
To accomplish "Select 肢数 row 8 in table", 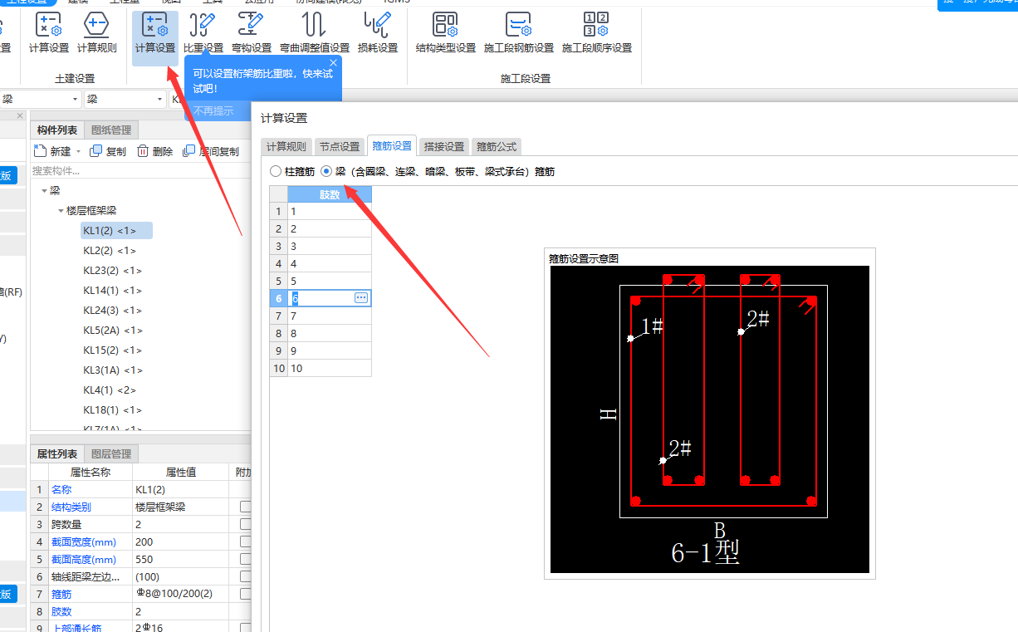I will click(x=329, y=333).
